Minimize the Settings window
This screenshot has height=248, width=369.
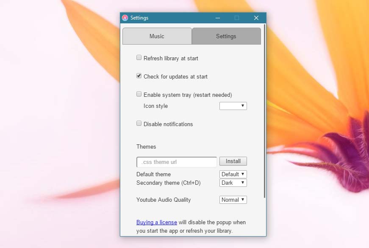218,18
